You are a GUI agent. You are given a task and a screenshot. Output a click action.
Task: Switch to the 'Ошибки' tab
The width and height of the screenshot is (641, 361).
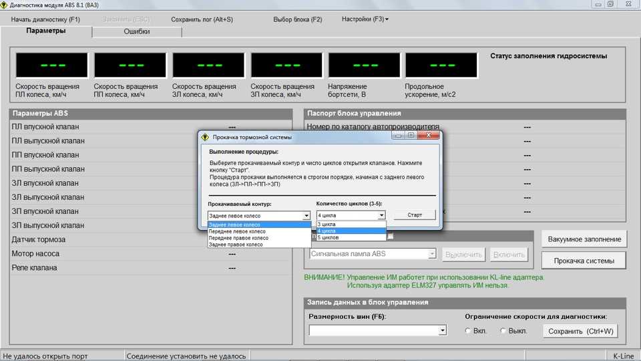pos(136,31)
